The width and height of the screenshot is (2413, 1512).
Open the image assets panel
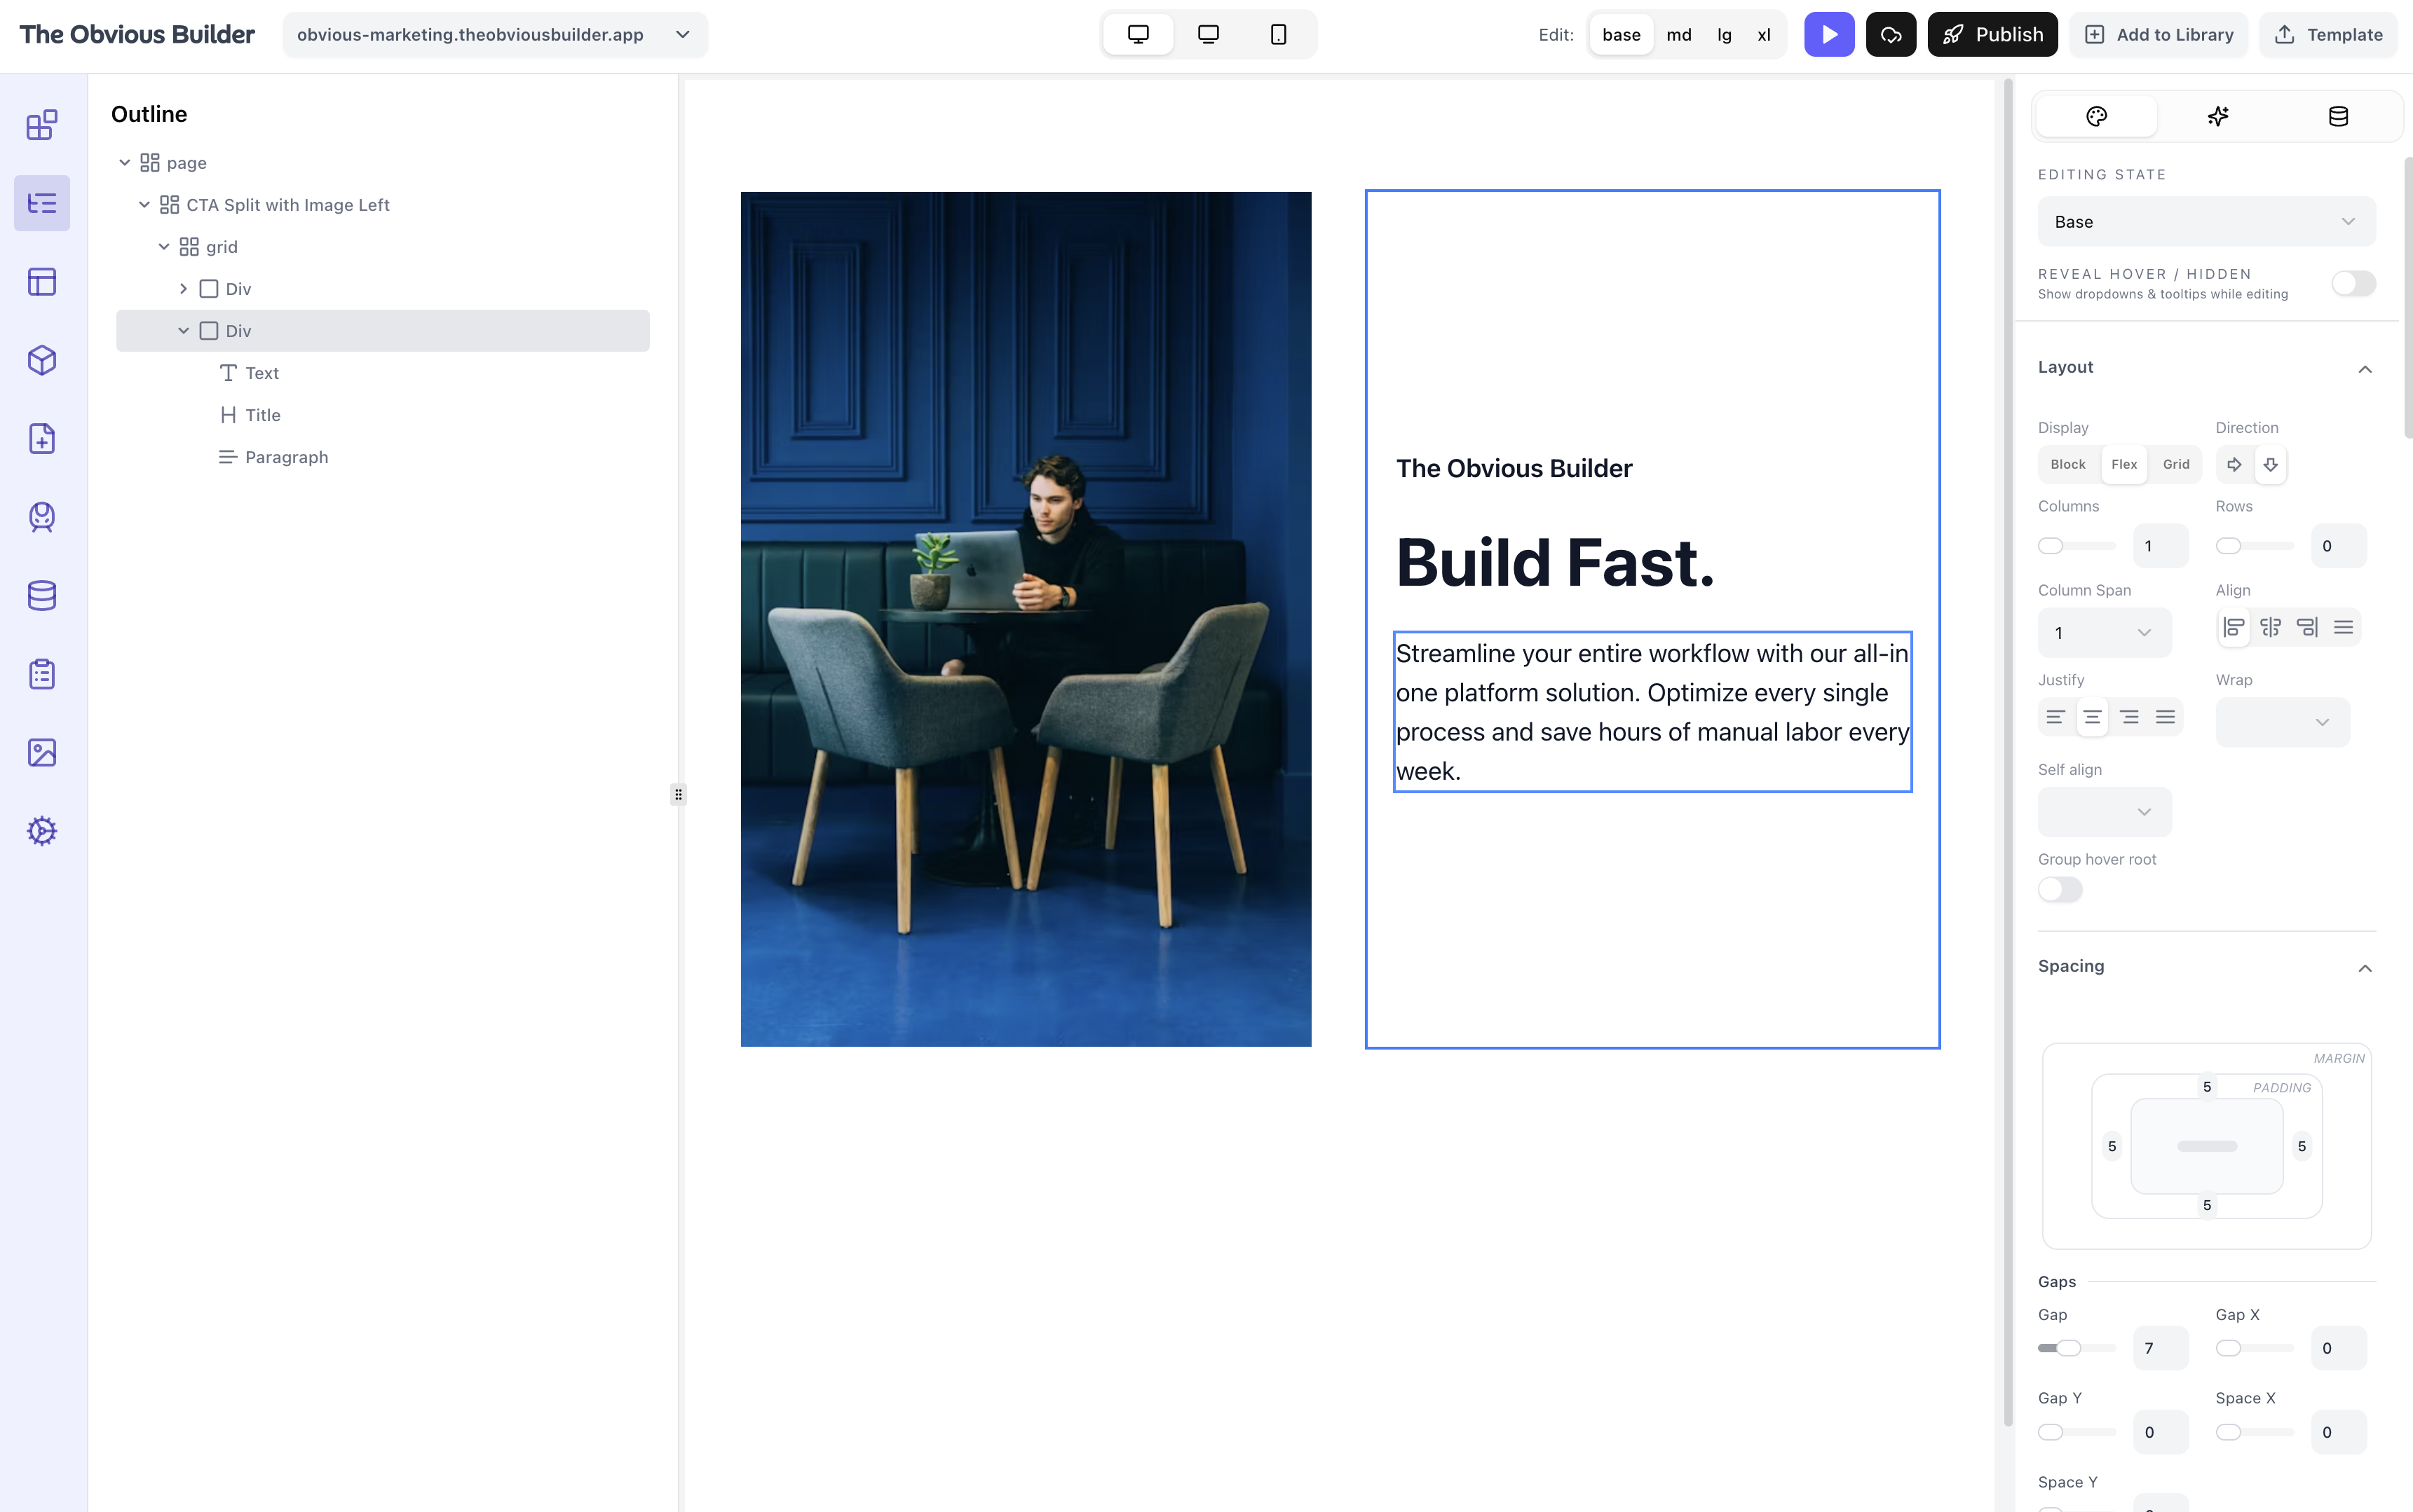42,752
